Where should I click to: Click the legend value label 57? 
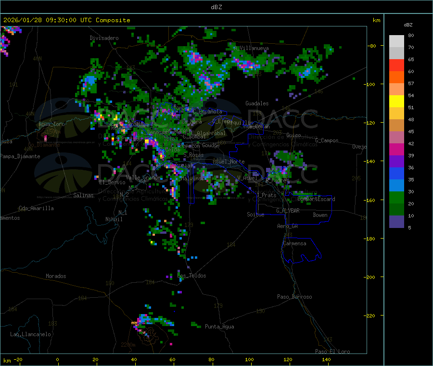(411, 83)
